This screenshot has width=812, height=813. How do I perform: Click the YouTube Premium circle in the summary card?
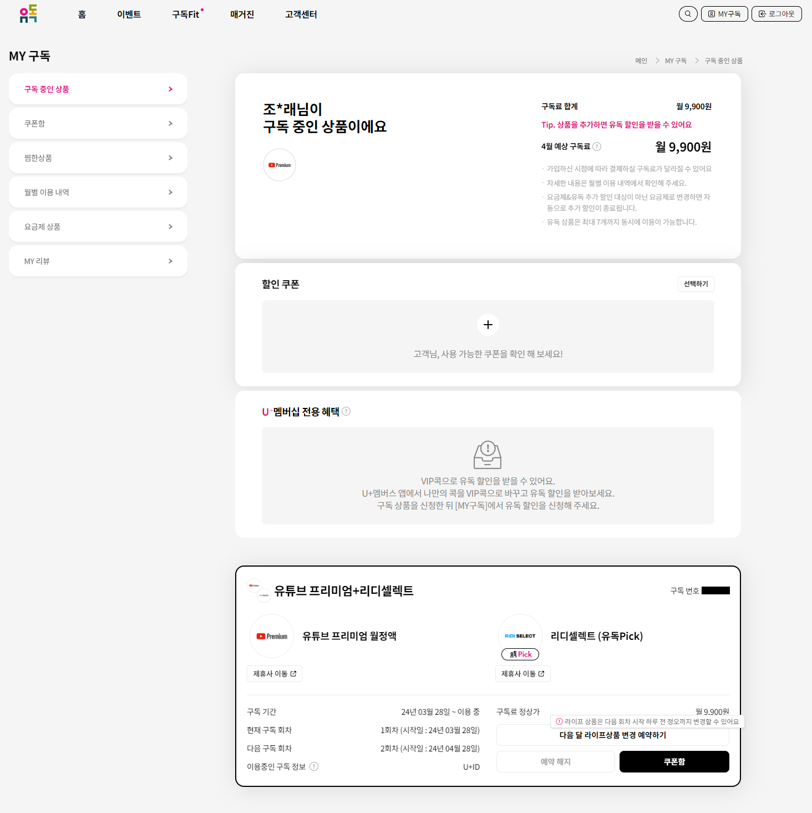280,165
